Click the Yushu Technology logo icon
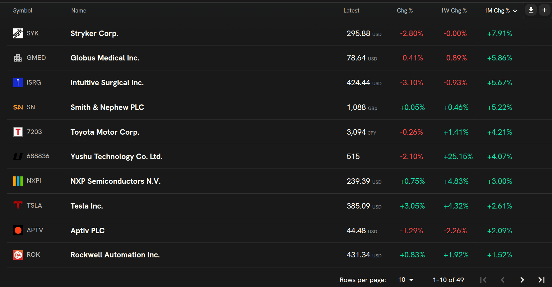 click(18, 156)
